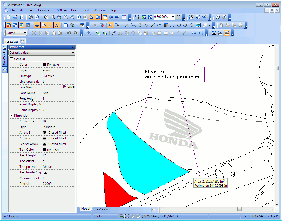Click the Zoom Out magnifier icon

(66, 17)
